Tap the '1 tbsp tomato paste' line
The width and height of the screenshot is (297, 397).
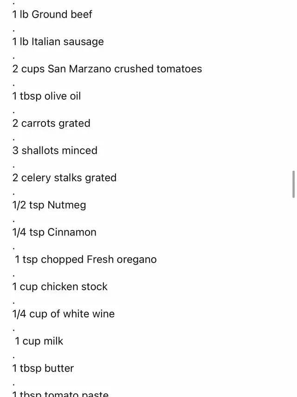[x=60, y=394]
